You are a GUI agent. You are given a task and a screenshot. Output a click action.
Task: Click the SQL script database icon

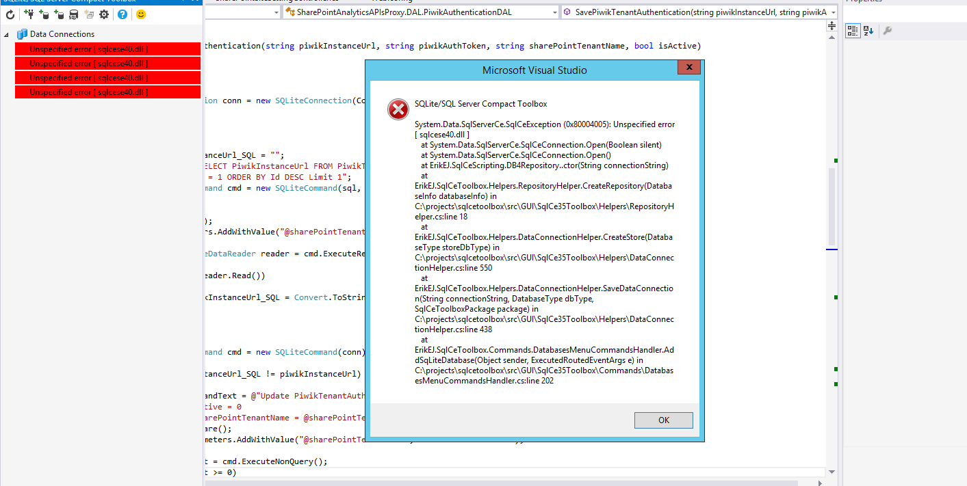click(x=74, y=15)
